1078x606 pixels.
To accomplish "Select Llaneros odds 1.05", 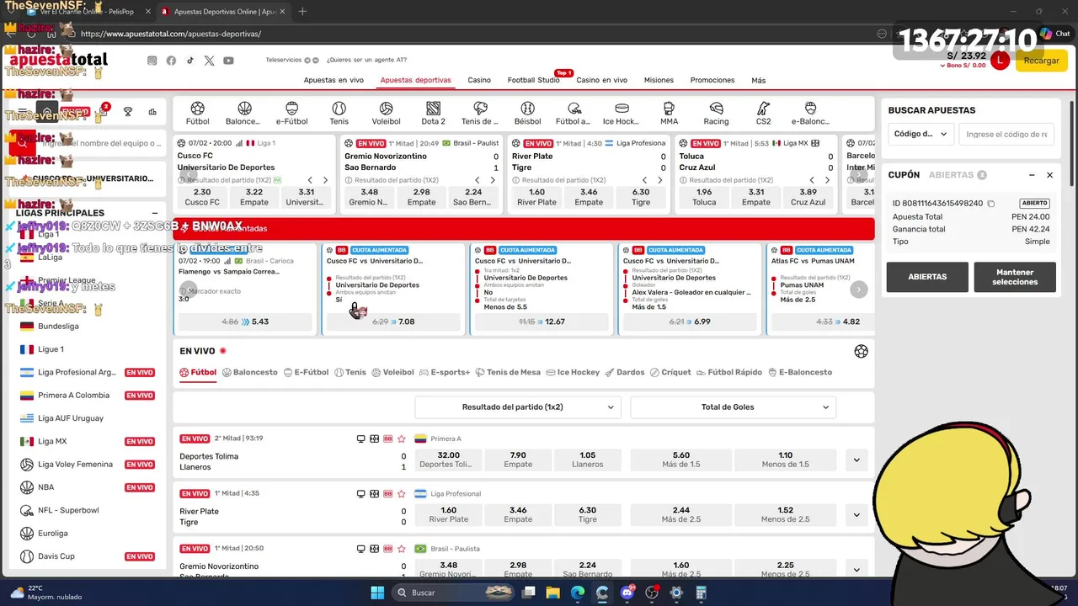I will (587, 460).
